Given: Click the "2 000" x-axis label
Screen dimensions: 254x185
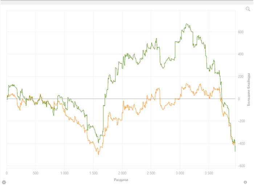Looking at the screenshot, I should point(122,173).
